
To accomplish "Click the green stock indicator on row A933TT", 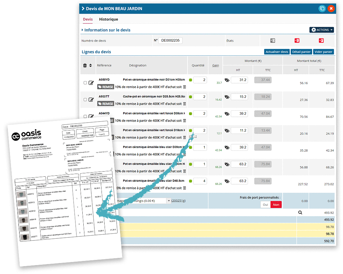I will coord(190,97).
